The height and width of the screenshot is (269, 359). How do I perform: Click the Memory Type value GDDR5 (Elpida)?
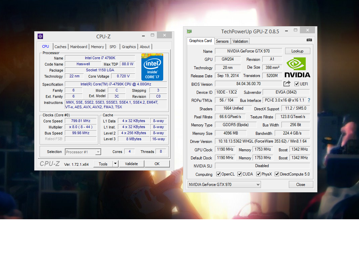(x=236, y=125)
